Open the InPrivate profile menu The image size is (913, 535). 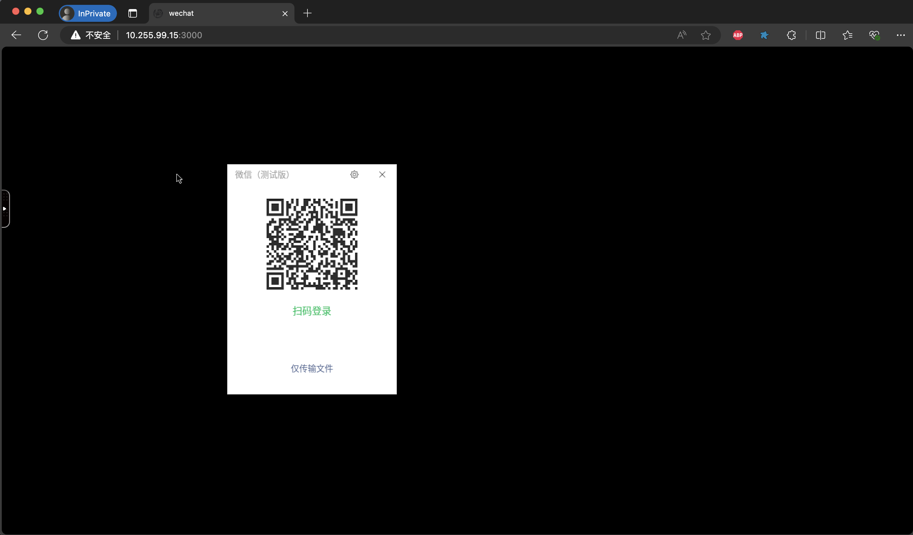click(x=88, y=13)
